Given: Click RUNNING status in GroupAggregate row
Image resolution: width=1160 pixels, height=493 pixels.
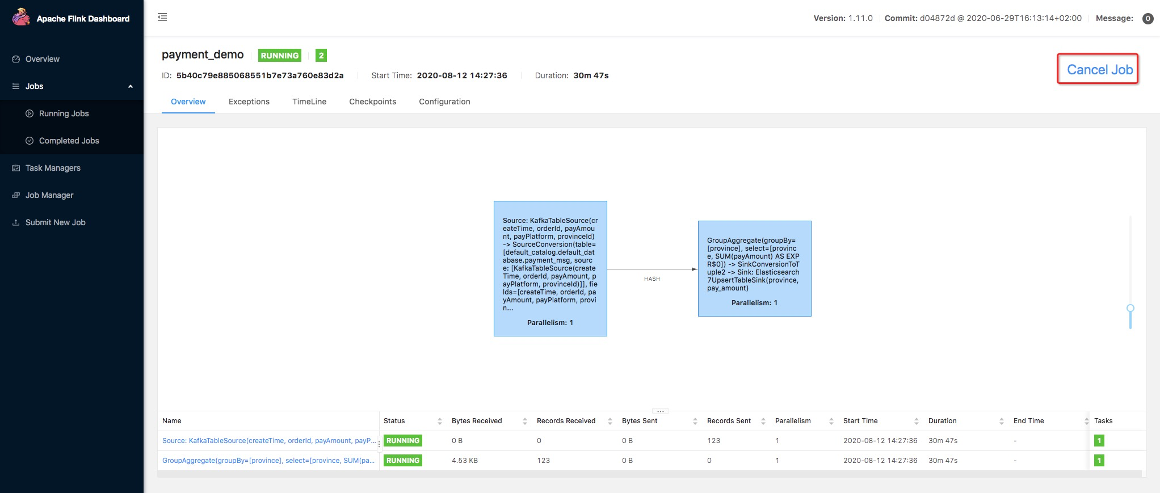Looking at the screenshot, I should point(403,461).
